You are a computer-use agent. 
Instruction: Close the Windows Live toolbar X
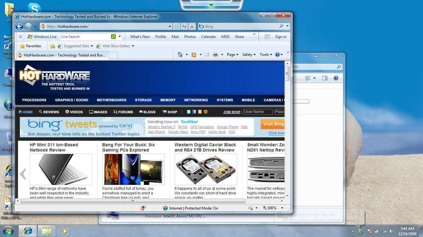pyautogui.click(x=21, y=36)
